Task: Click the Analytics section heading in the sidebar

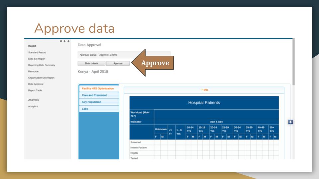Action: (33, 100)
